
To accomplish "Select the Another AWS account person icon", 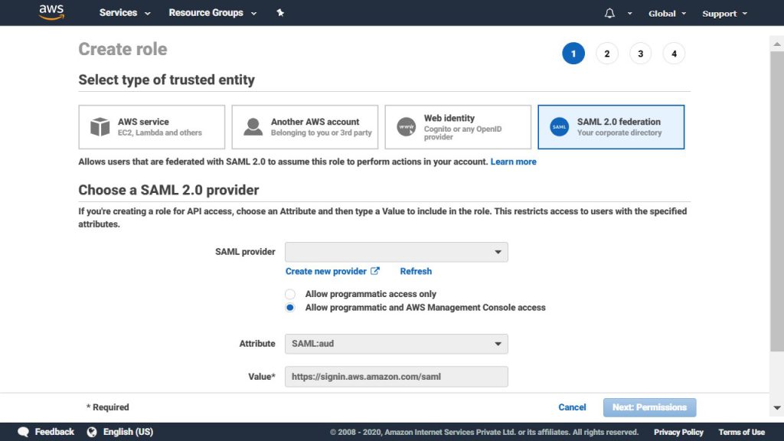I will [253, 126].
